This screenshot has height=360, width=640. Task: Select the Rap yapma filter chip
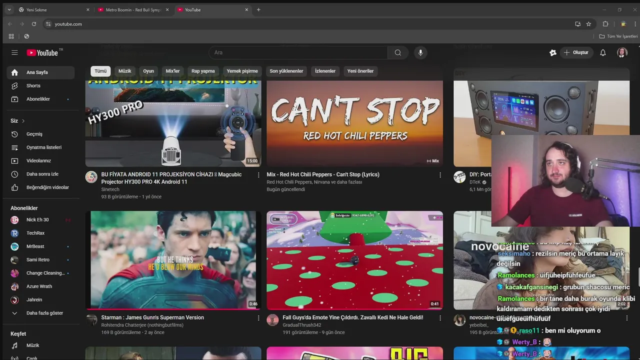(203, 71)
